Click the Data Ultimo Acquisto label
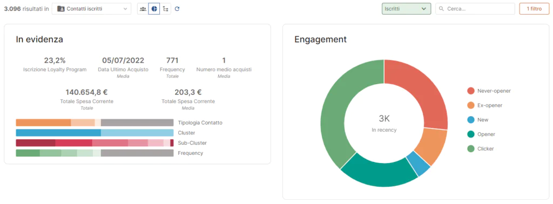 [123, 70]
